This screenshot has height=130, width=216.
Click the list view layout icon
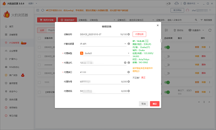click(x=166, y=30)
